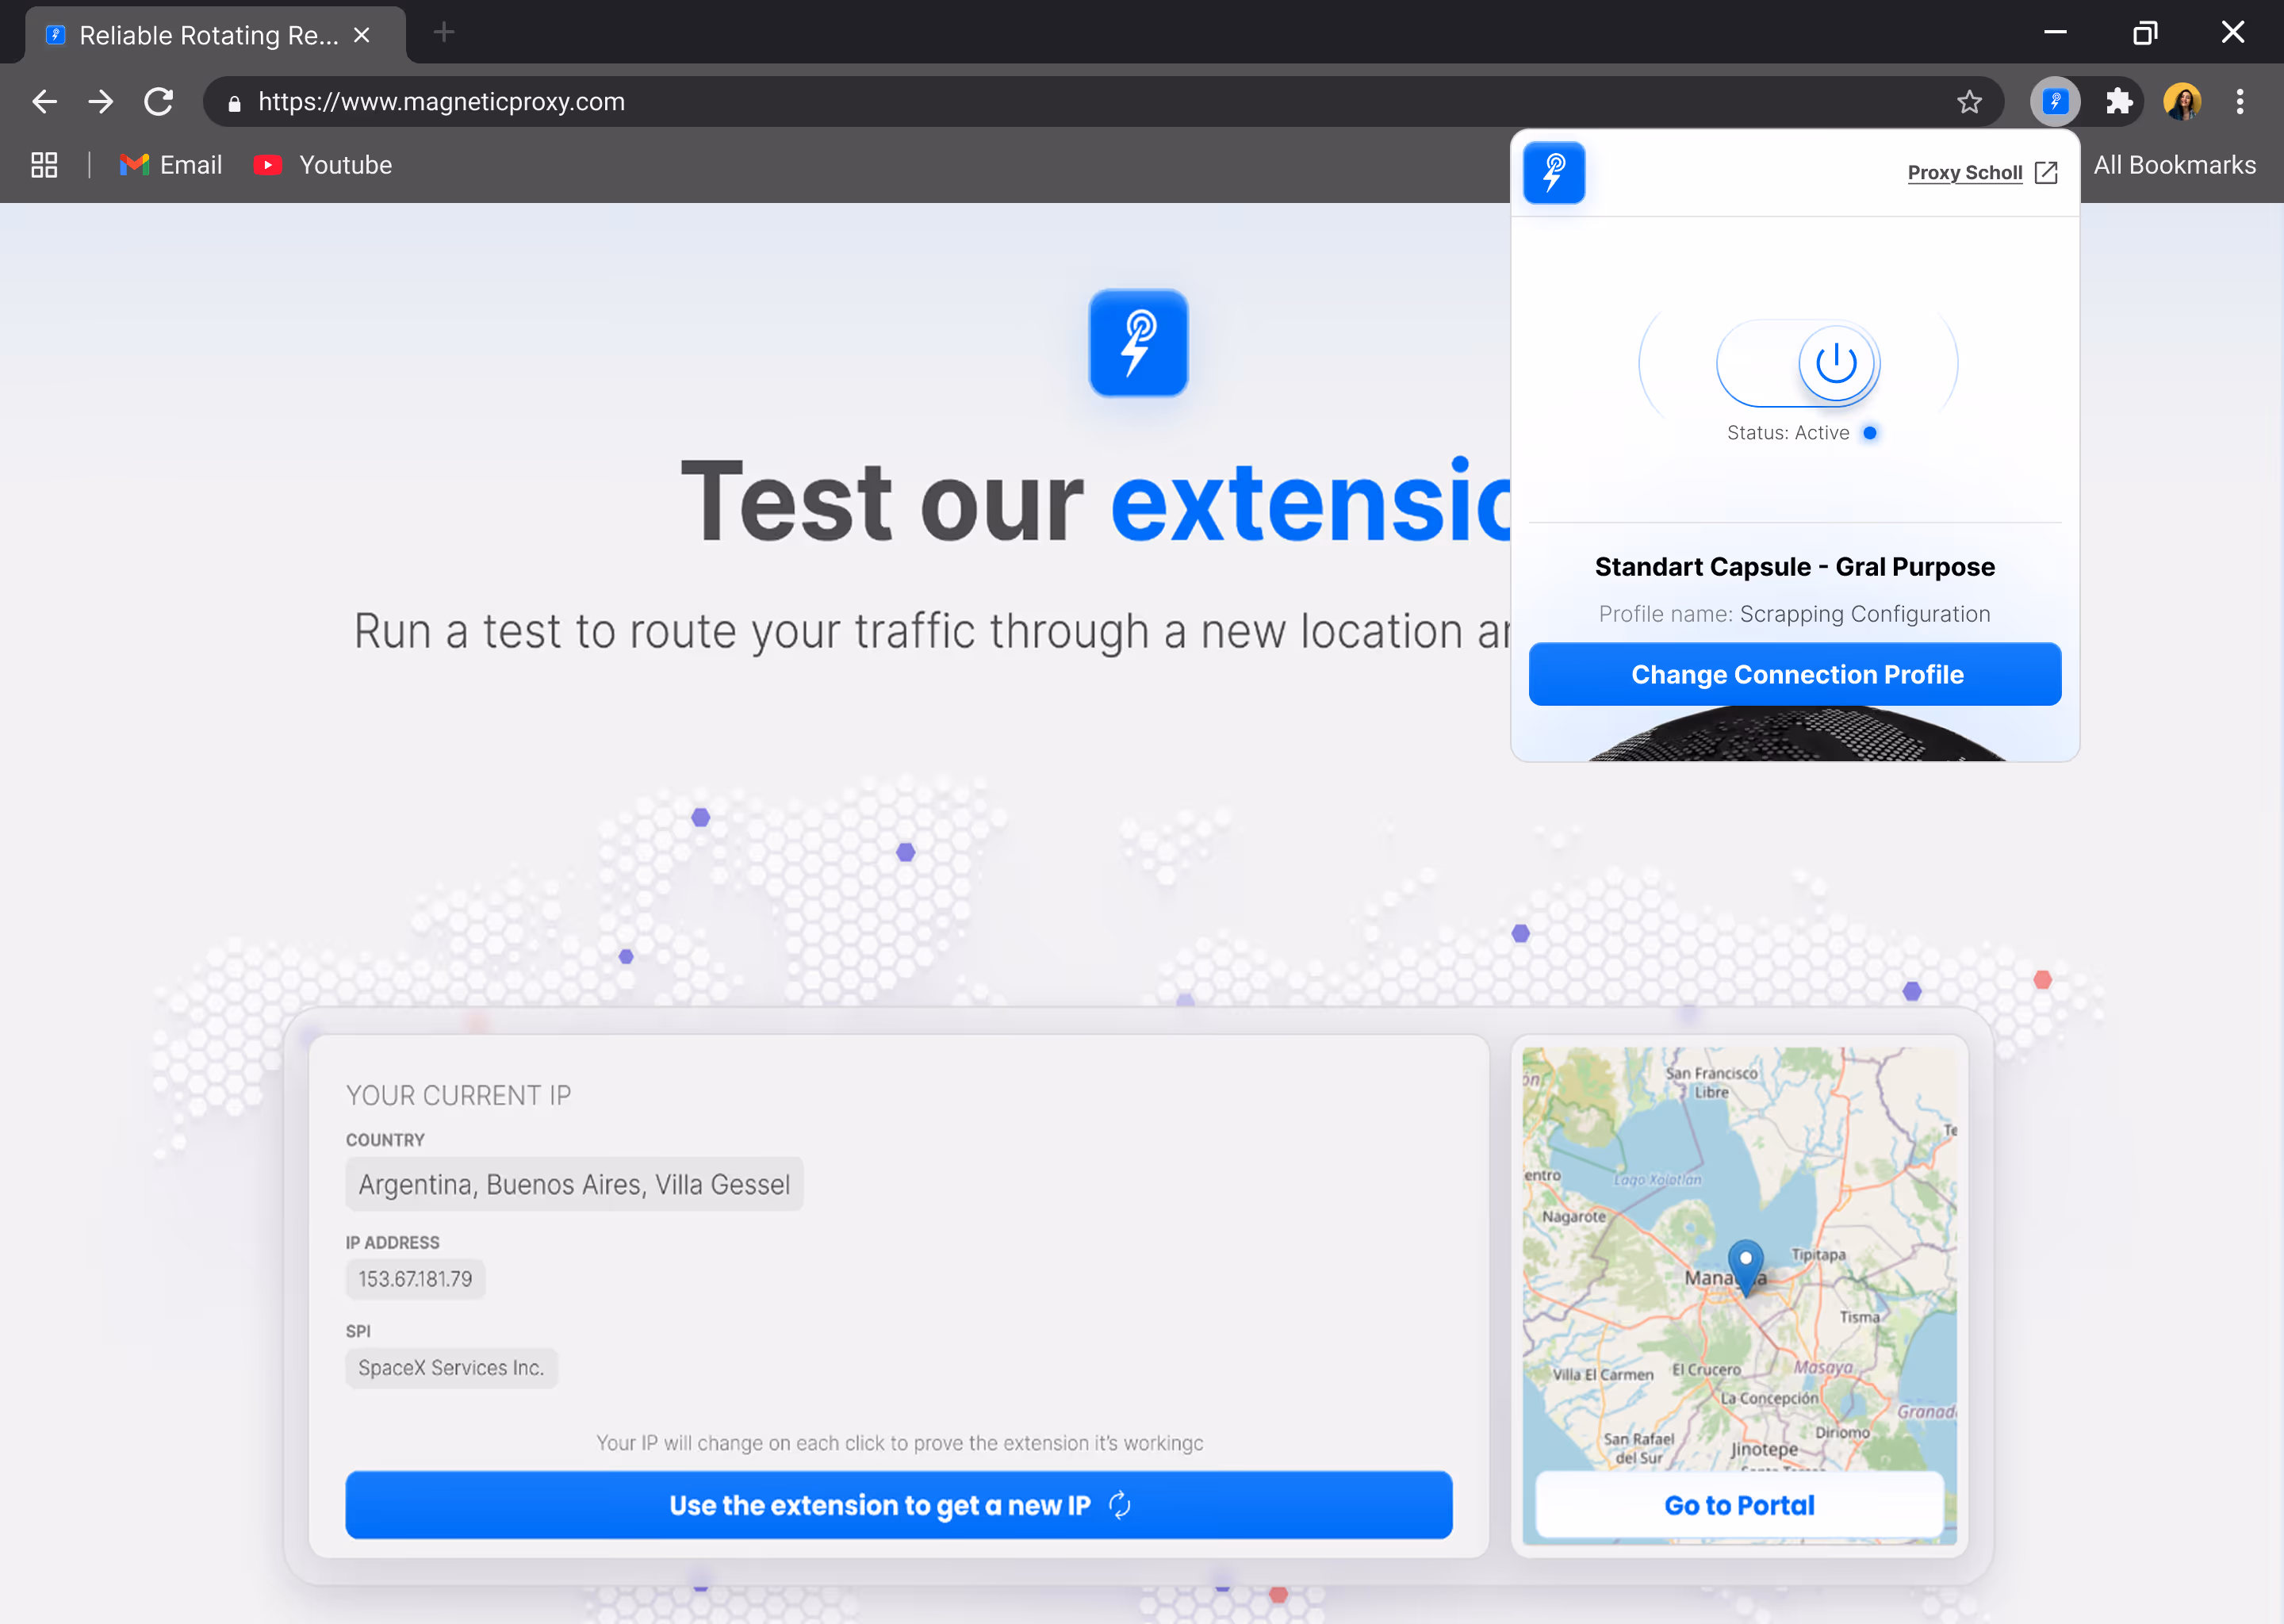Select the Reliable Rotating Re... tab
Image resolution: width=2284 pixels, height=1624 pixels.
pos(215,35)
